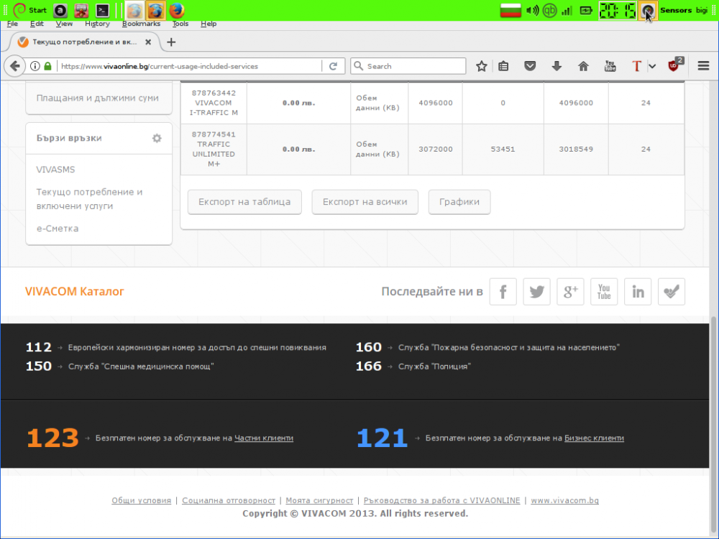Open VIVACOM YouTube channel footer icon
This screenshot has width=719, height=539.
point(604,292)
